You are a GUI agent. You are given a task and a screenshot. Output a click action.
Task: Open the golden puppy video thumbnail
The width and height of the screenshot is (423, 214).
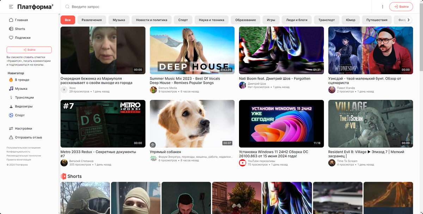tap(192, 124)
